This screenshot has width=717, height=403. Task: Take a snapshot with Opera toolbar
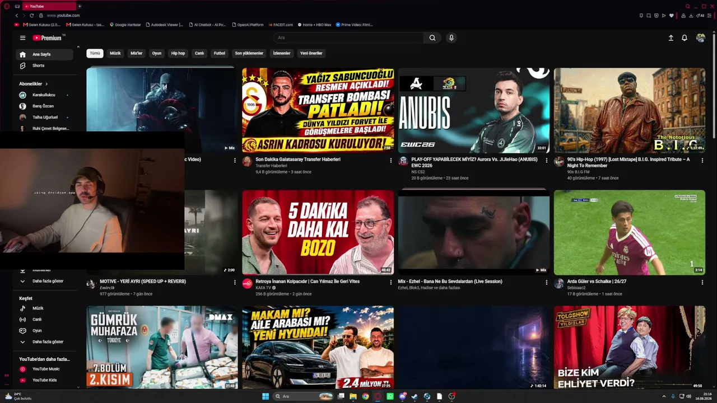coord(649,16)
